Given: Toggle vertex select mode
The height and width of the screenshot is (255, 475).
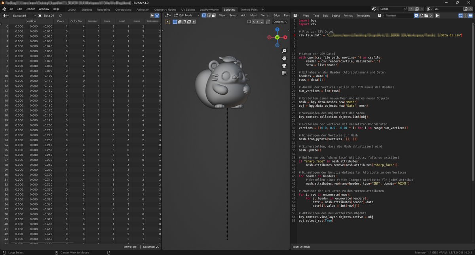Looking at the screenshot, I should [x=204, y=15].
